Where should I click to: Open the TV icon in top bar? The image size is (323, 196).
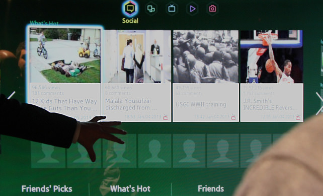pyautogui.click(x=172, y=9)
